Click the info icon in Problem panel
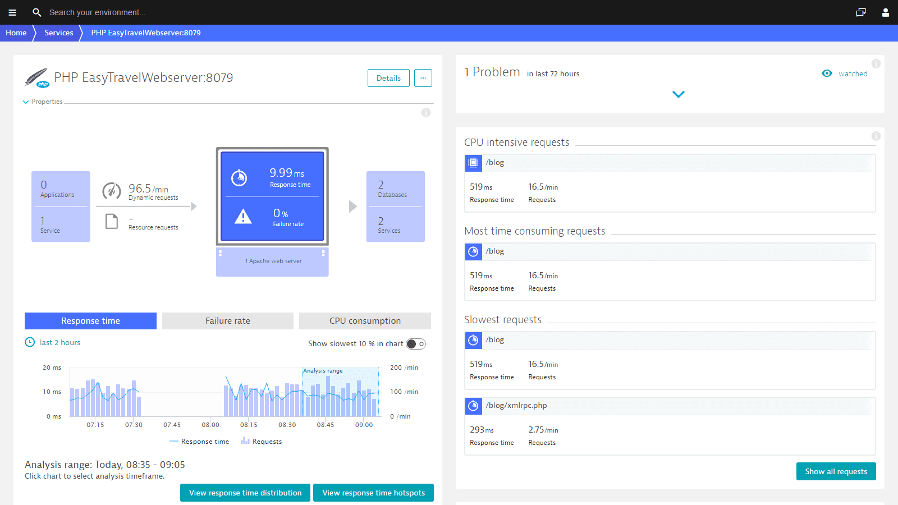This screenshot has height=505, width=898. click(876, 64)
